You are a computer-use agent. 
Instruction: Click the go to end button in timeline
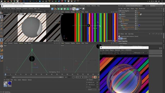click(89, 77)
